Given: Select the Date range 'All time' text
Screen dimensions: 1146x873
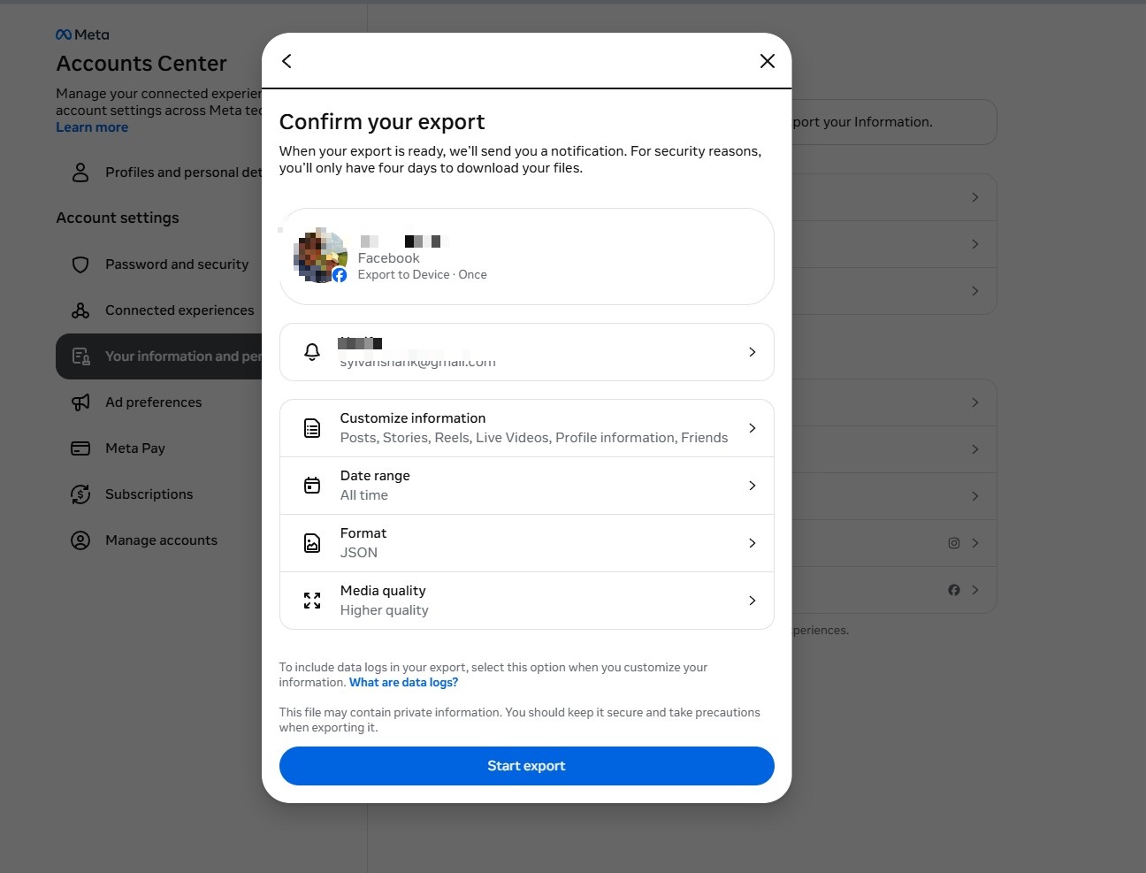Looking at the screenshot, I should coord(364,495).
